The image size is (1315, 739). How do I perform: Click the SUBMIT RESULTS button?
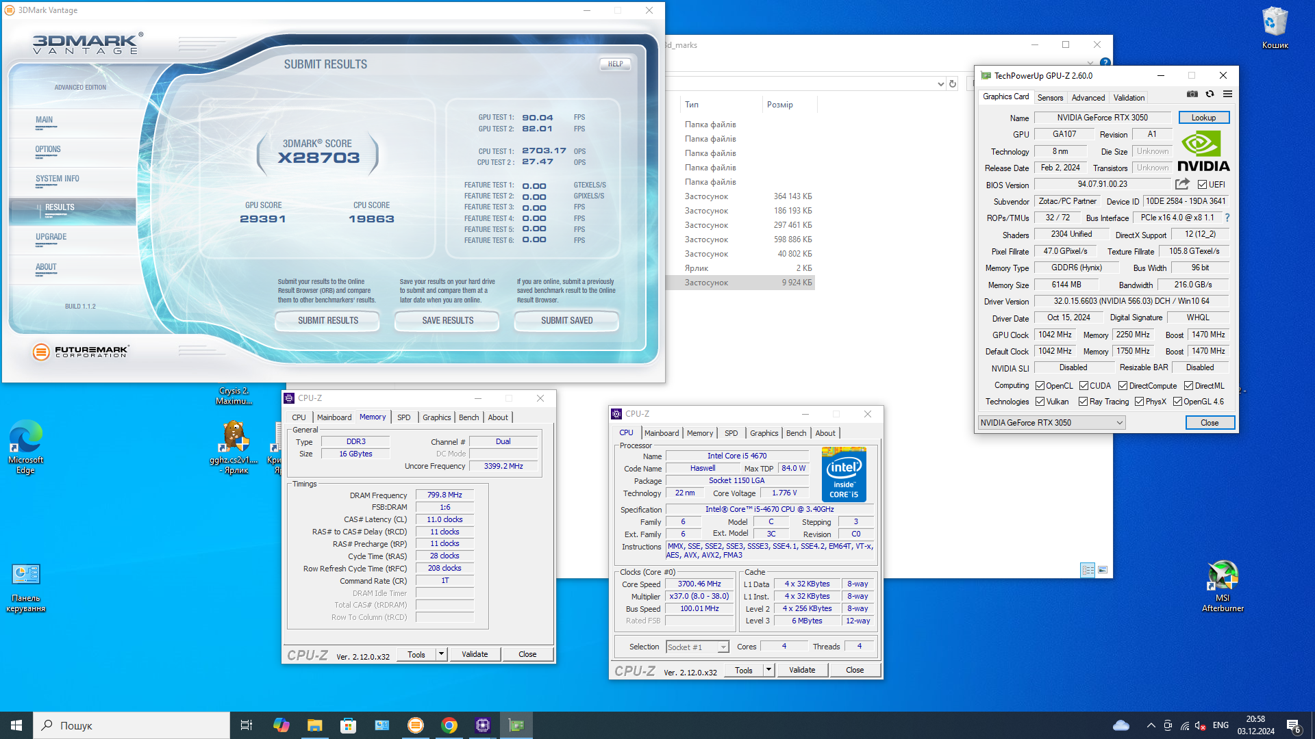coord(327,320)
